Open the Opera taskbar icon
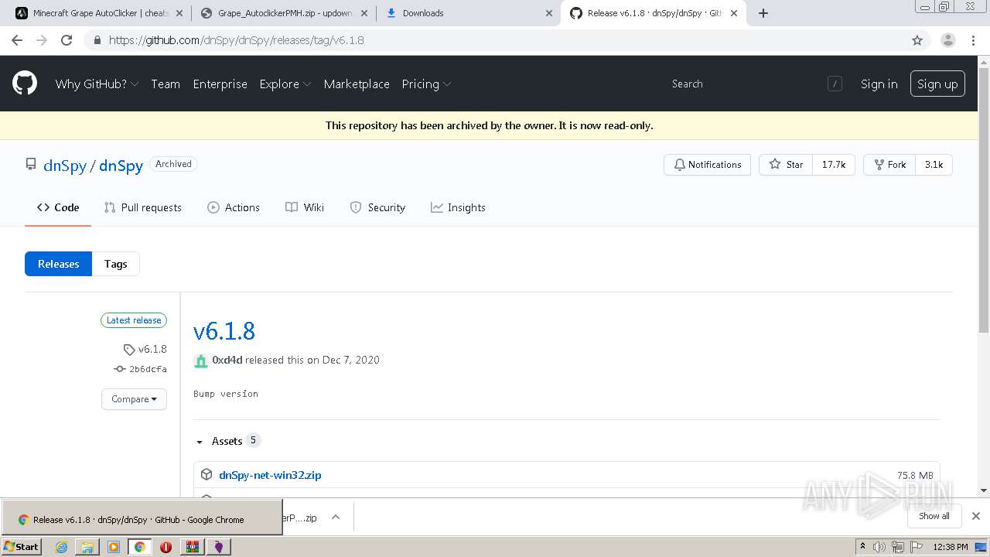Screen dimensions: 990x557 [x=166, y=547]
